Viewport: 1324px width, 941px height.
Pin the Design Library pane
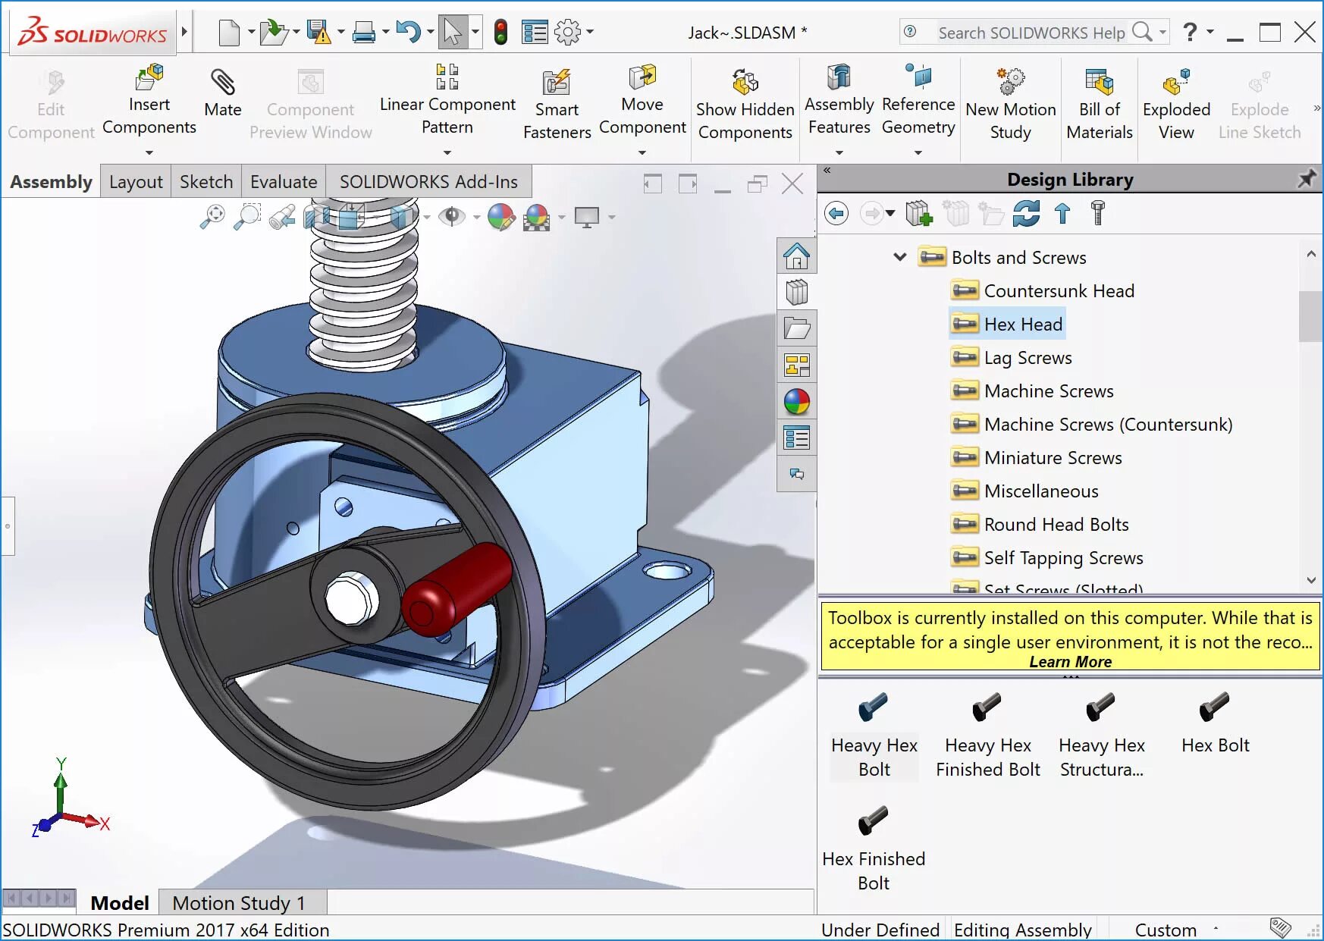coord(1306,180)
